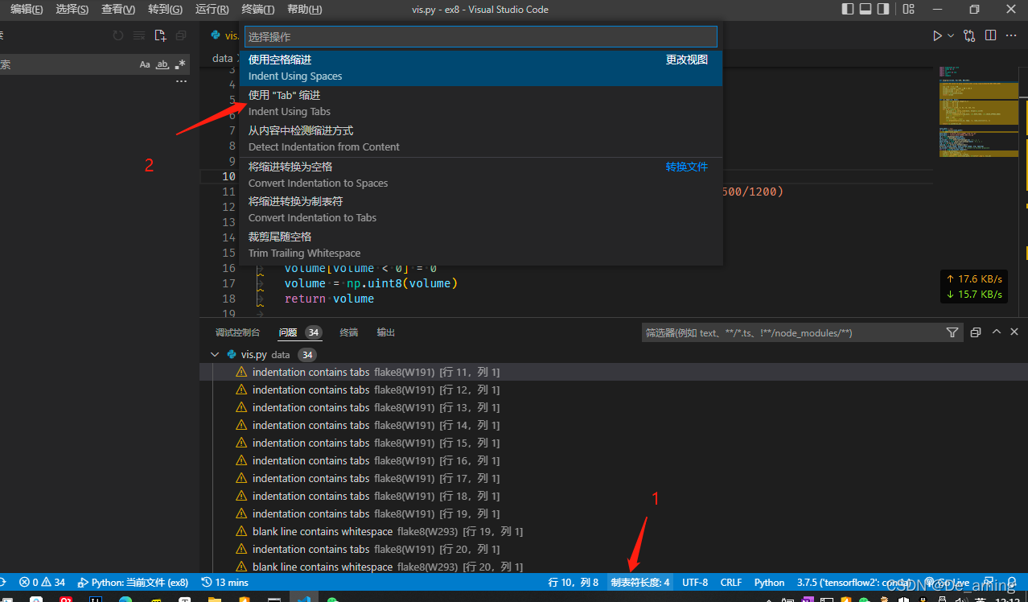Screen dimensions: 1028x602
Task: Select Convert Indentation to Spaces
Action: click(480, 175)
